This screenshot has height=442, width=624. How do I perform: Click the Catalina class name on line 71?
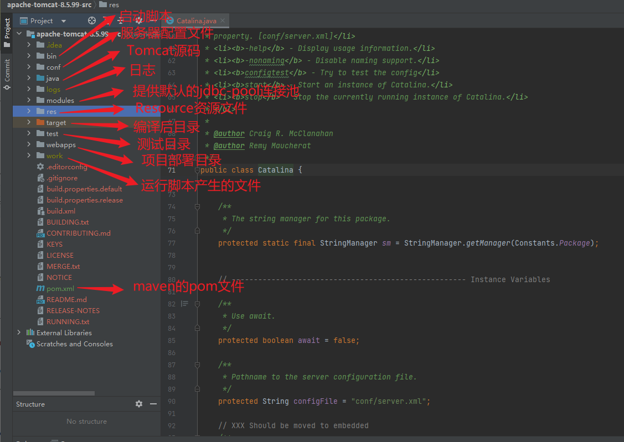tap(275, 170)
